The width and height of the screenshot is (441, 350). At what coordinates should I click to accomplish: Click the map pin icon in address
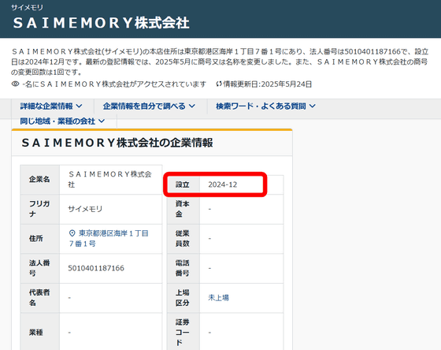point(72,233)
